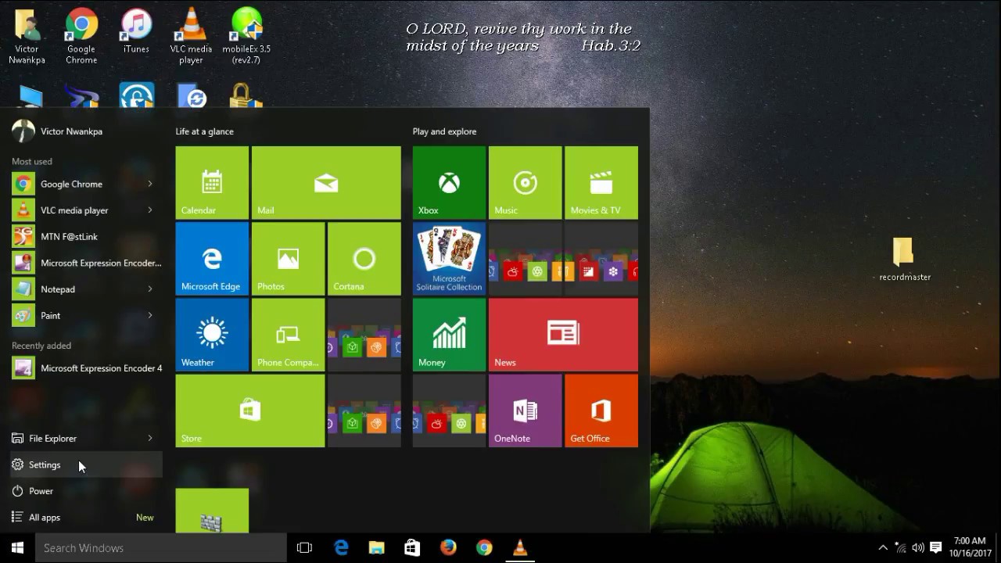Open the Cortana tile

(364, 258)
